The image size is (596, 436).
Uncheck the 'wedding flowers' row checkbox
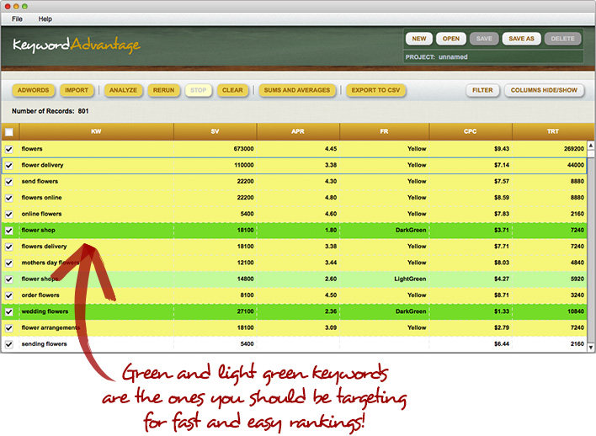[x=9, y=312]
